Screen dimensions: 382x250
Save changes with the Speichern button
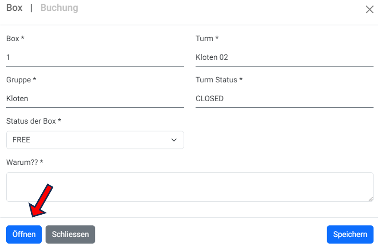pyautogui.click(x=350, y=234)
